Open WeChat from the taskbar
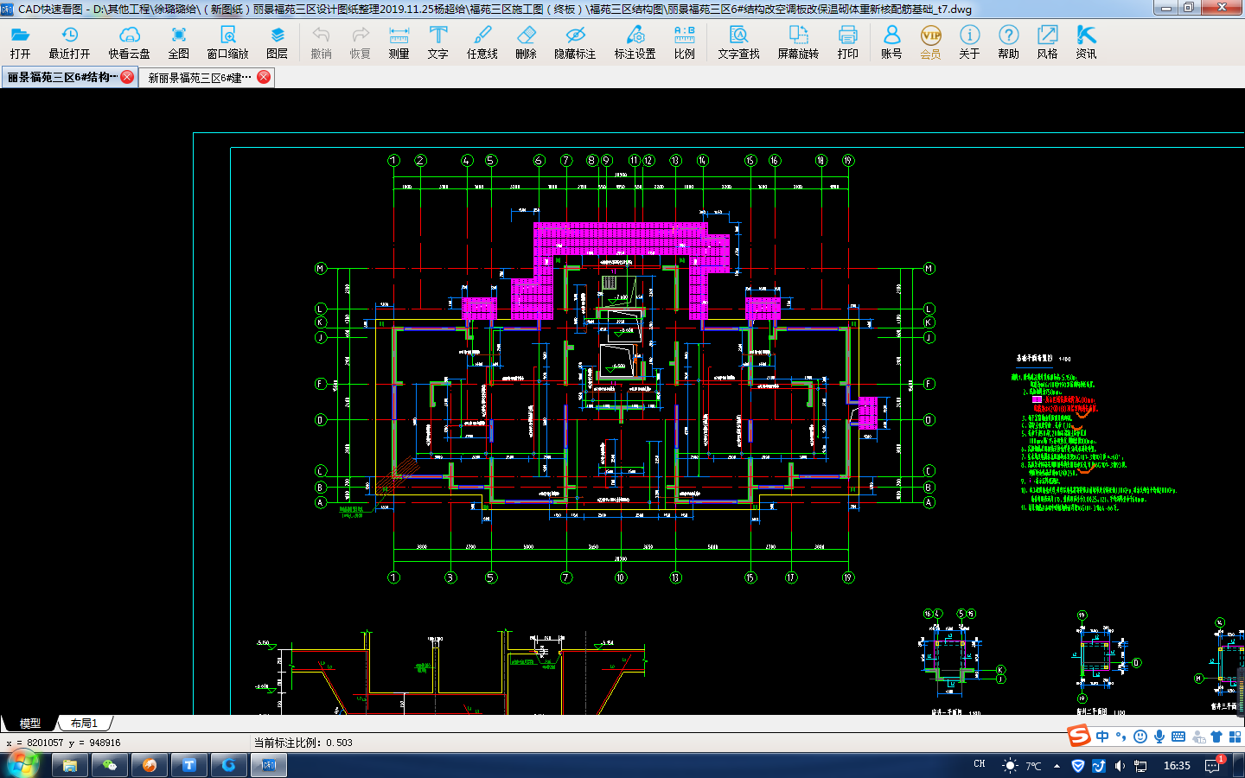The height and width of the screenshot is (778, 1245). (x=110, y=765)
